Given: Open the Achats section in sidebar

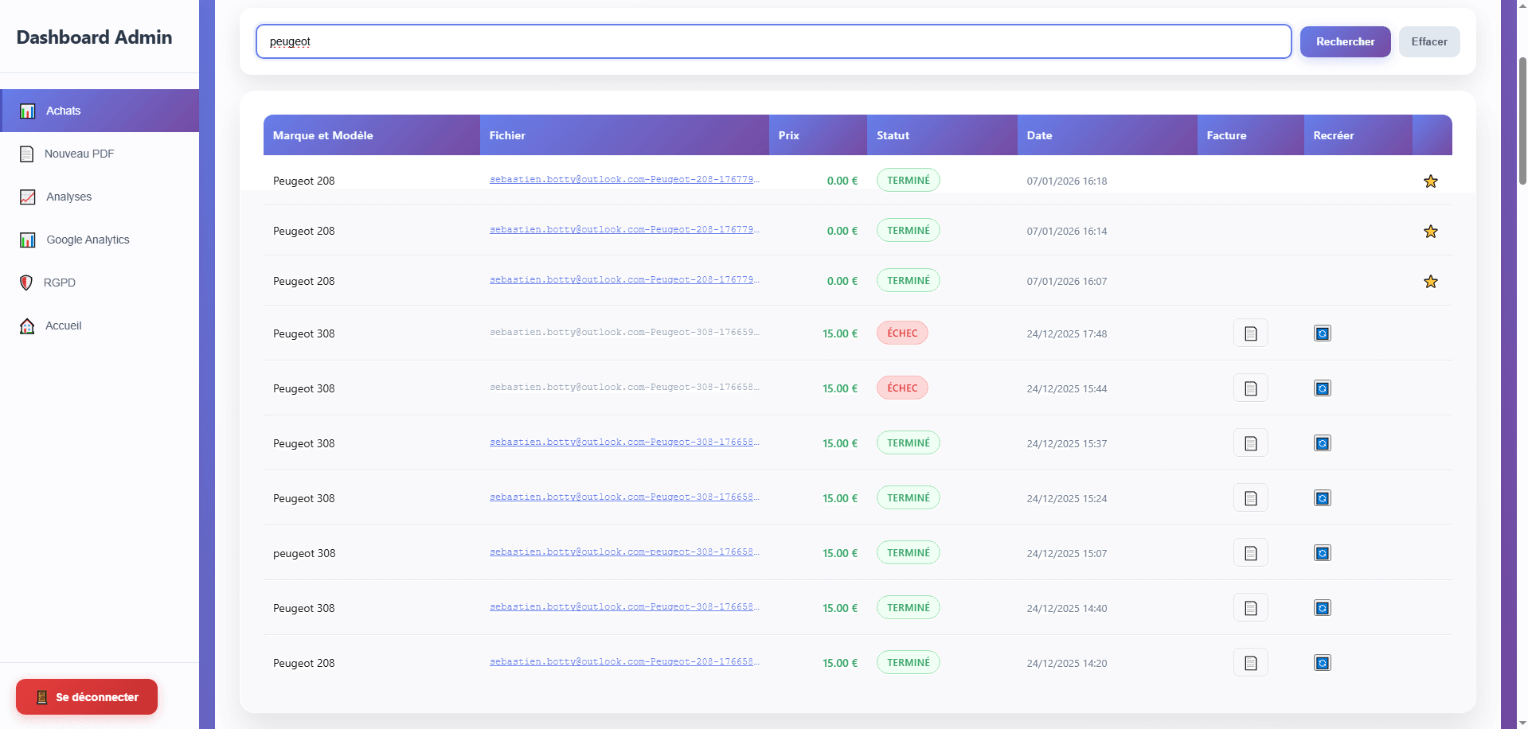Looking at the screenshot, I should (100, 111).
